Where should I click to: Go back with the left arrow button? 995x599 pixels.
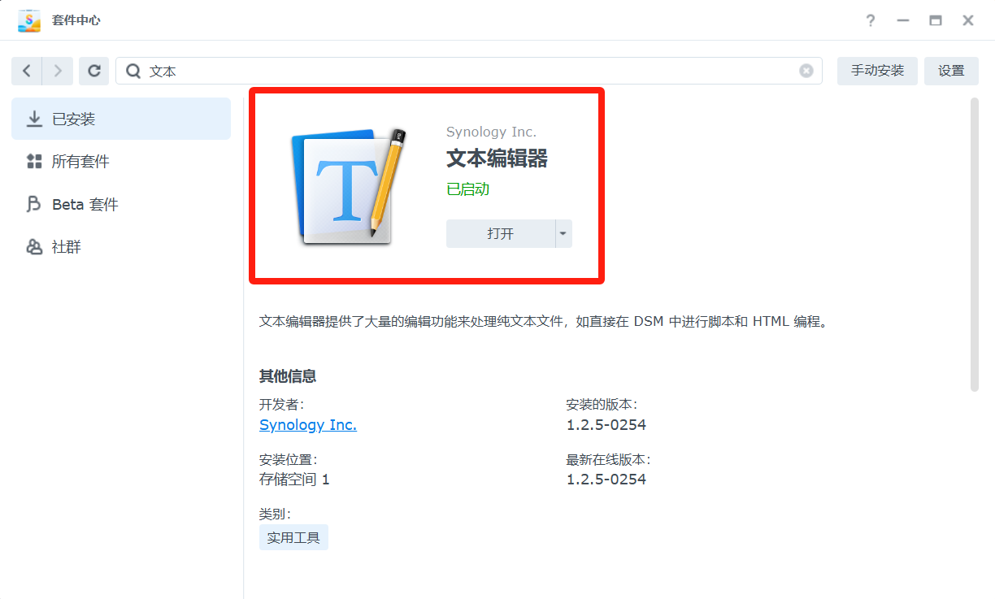coord(27,71)
